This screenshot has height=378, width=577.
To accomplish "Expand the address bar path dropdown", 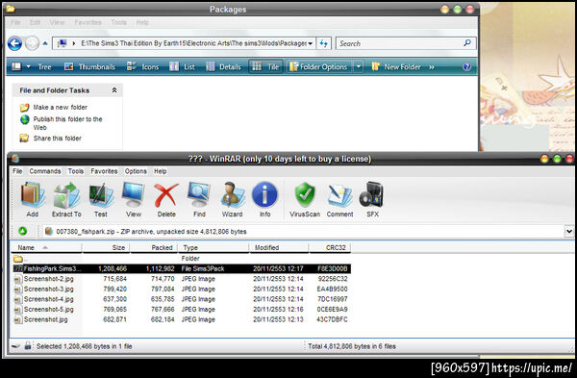I will coord(311,43).
